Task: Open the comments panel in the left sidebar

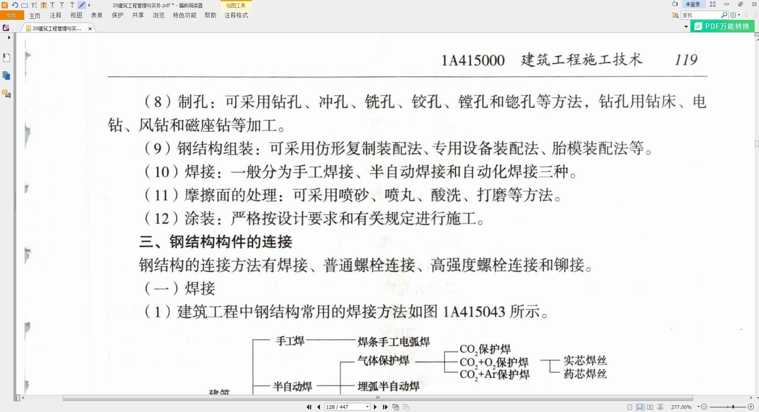Action: click(x=6, y=94)
